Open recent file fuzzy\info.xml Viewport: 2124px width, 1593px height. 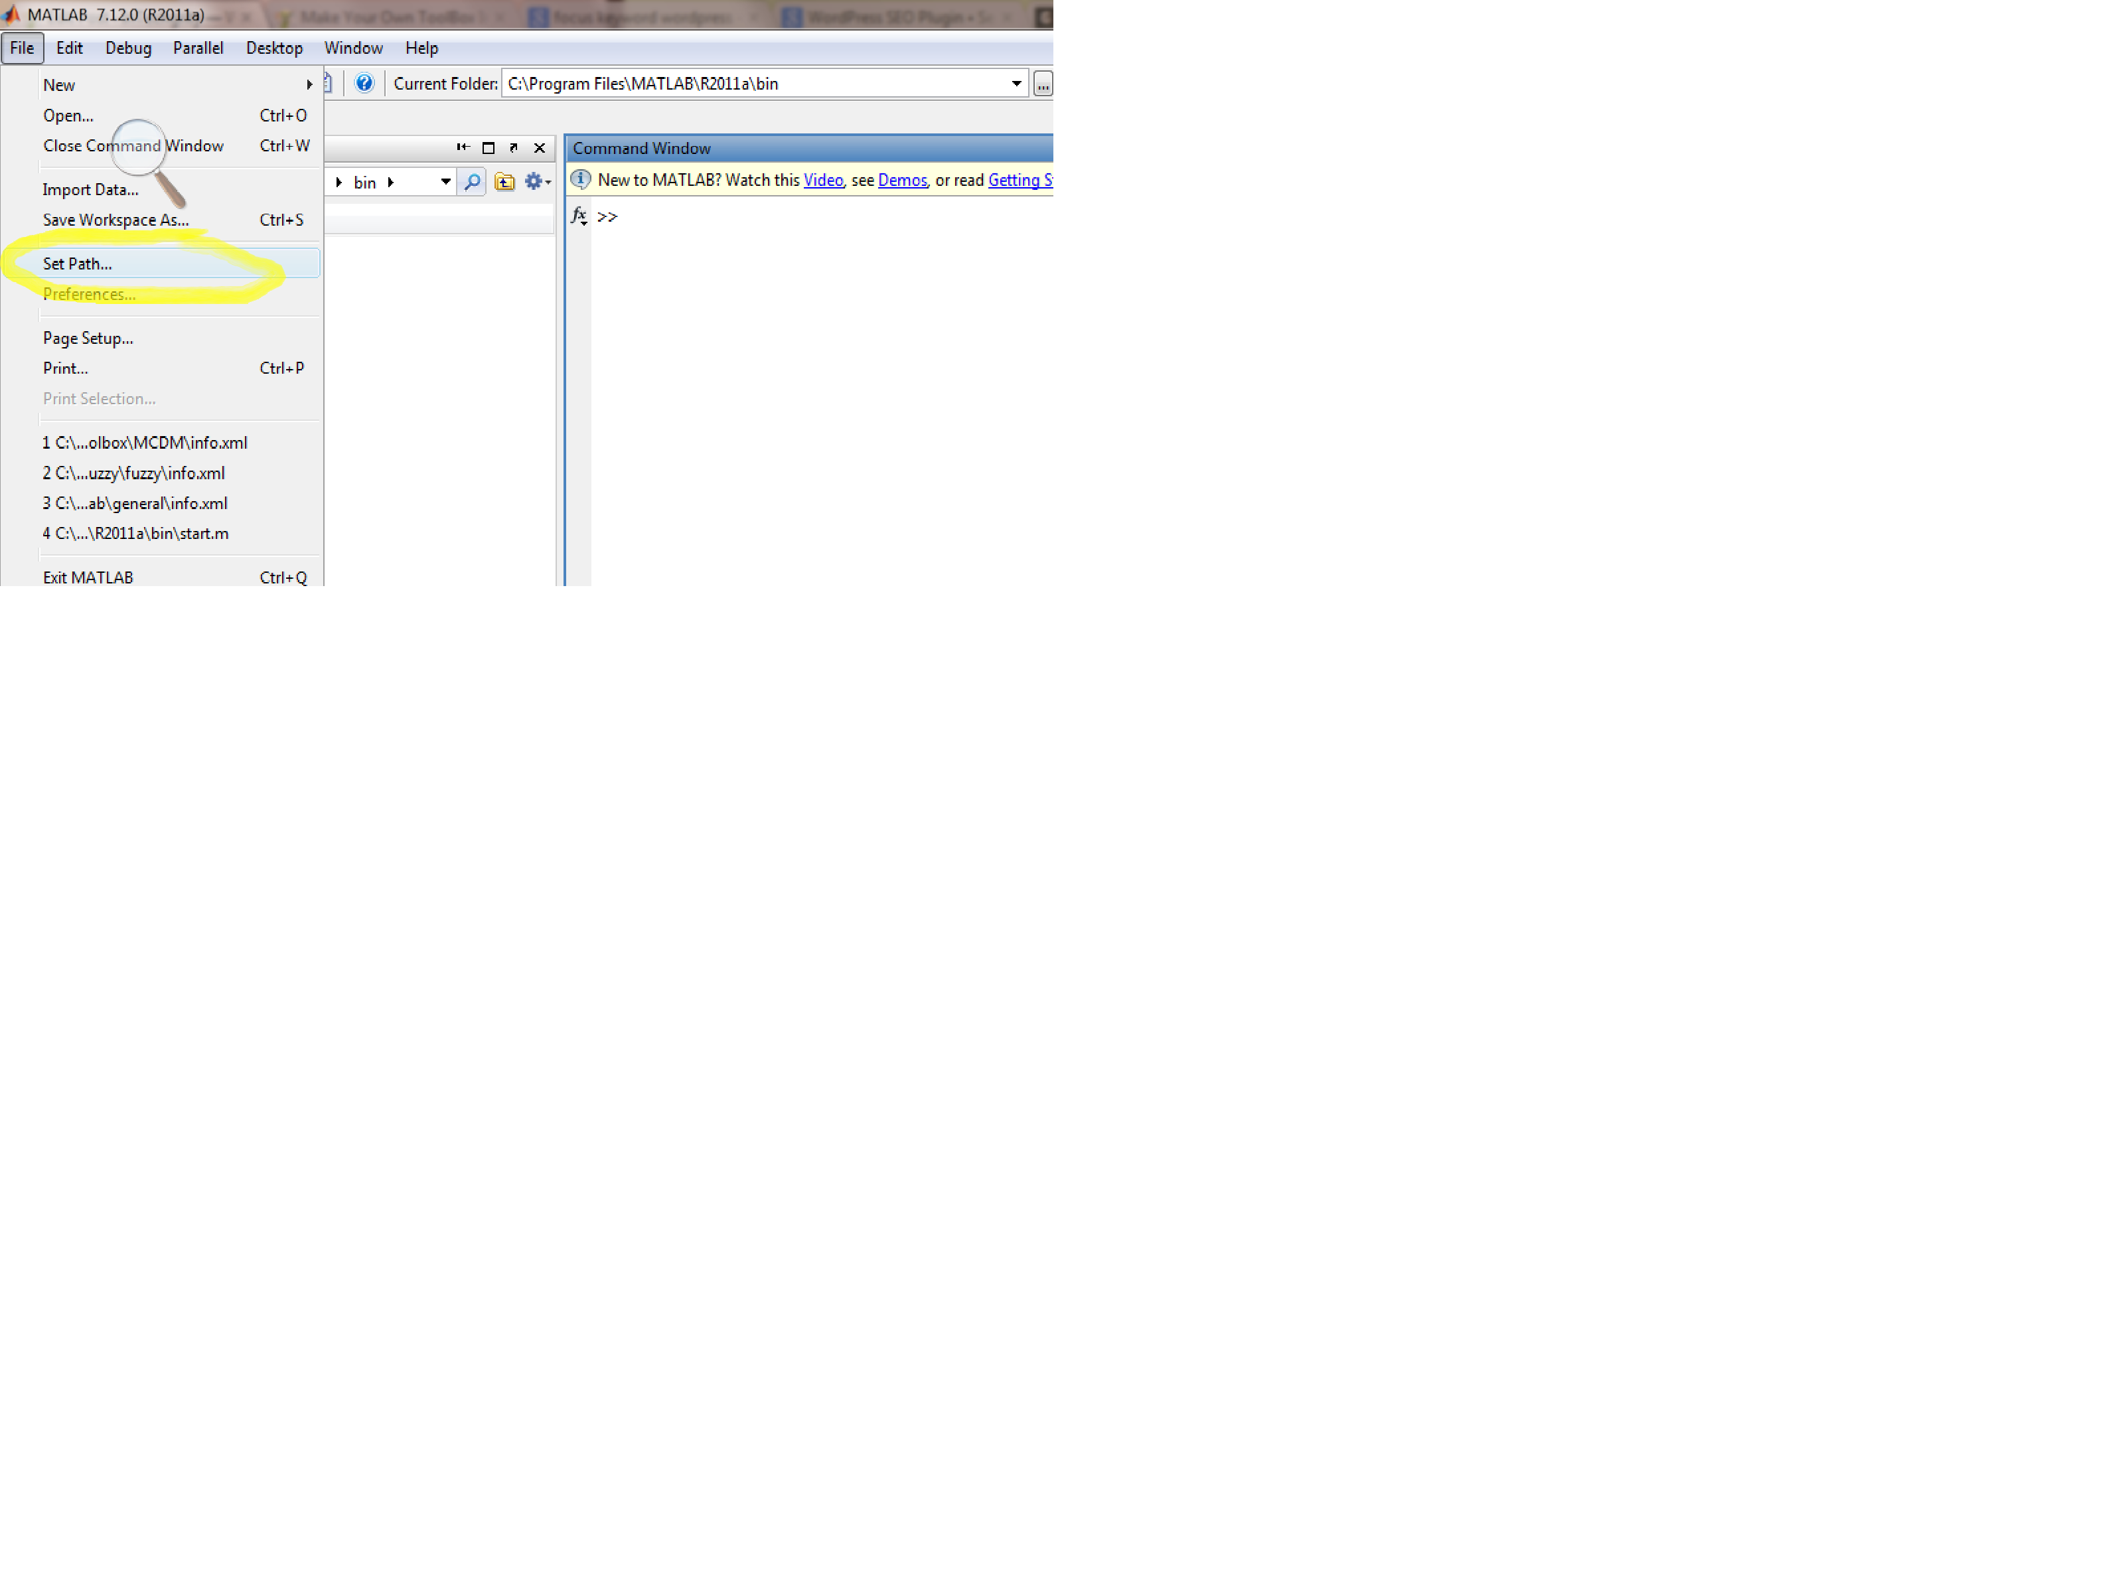pos(179,473)
